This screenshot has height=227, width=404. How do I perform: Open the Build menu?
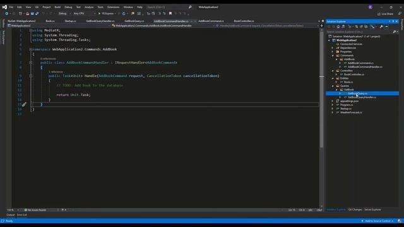coord(57,7)
